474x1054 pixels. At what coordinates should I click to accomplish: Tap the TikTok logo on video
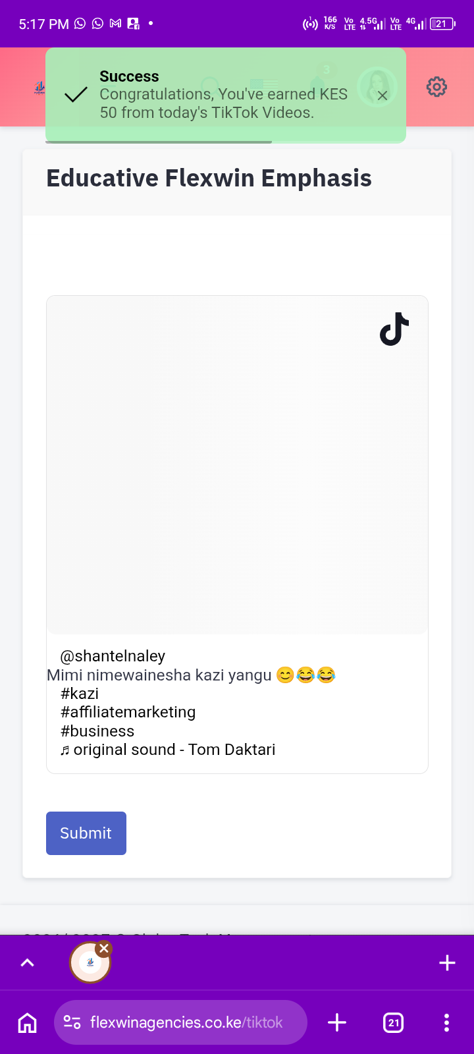click(394, 329)
